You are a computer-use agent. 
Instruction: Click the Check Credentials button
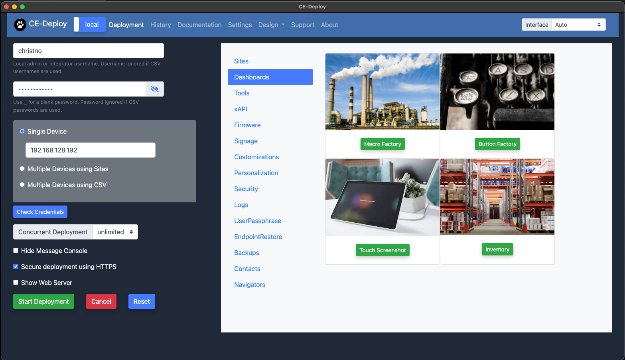[40, 212]
